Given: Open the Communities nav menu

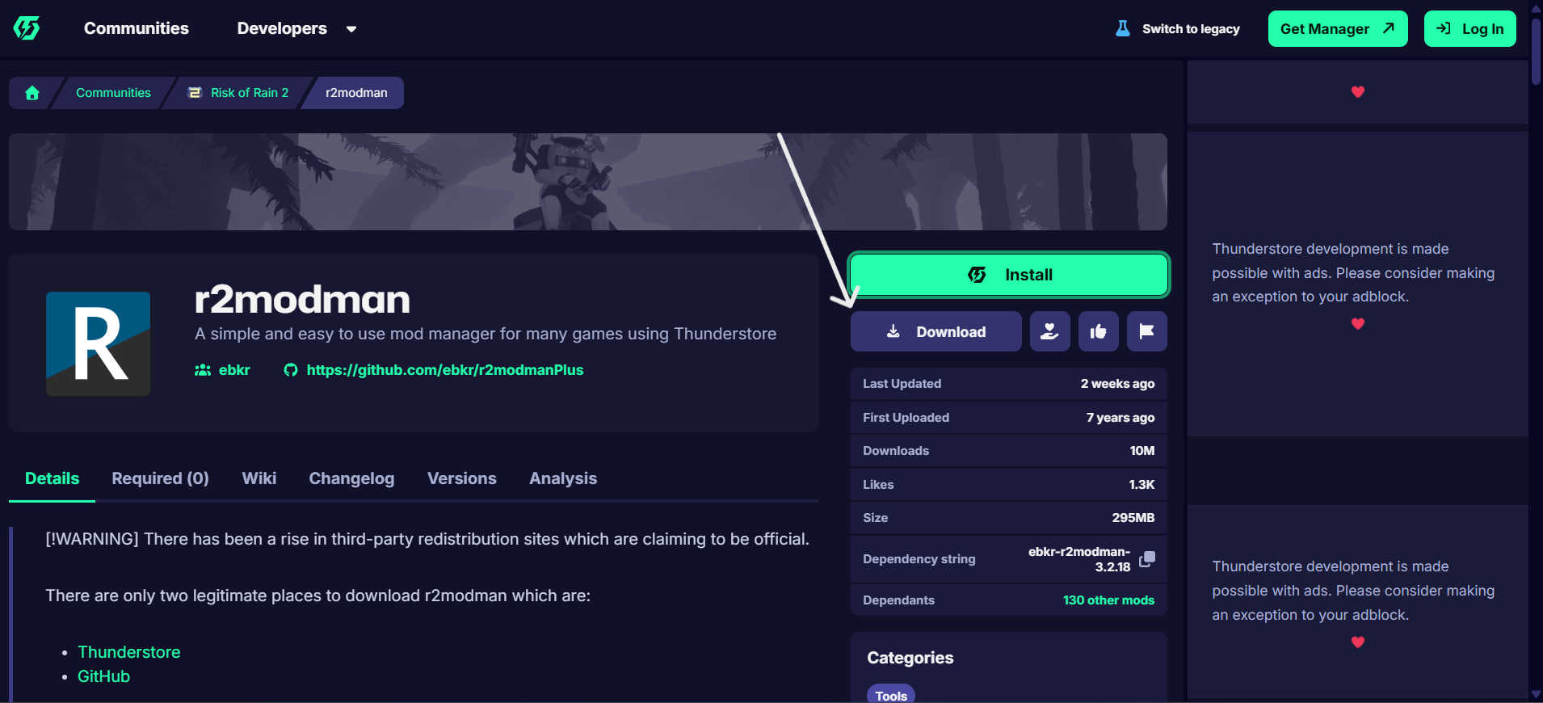Looking at the screenshot, I should pyautogui.click(x=137, y=28).
